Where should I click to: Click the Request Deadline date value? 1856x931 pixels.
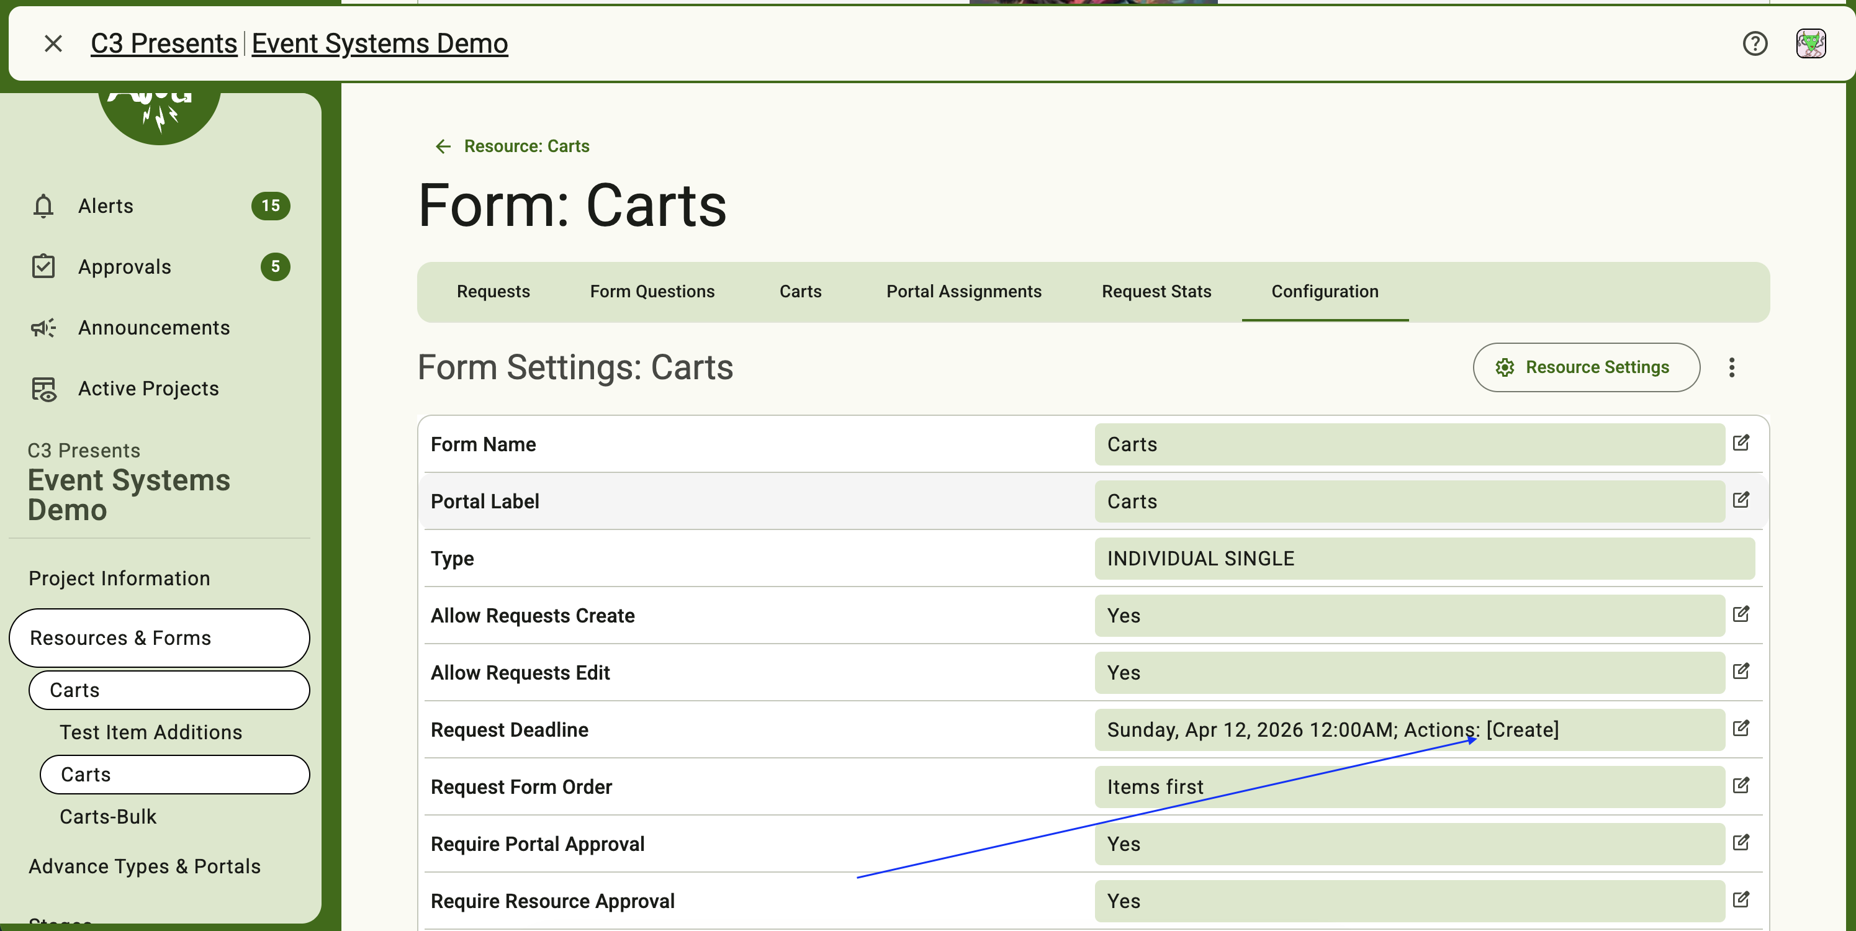pyautogui.click(x=1409, y=730)
